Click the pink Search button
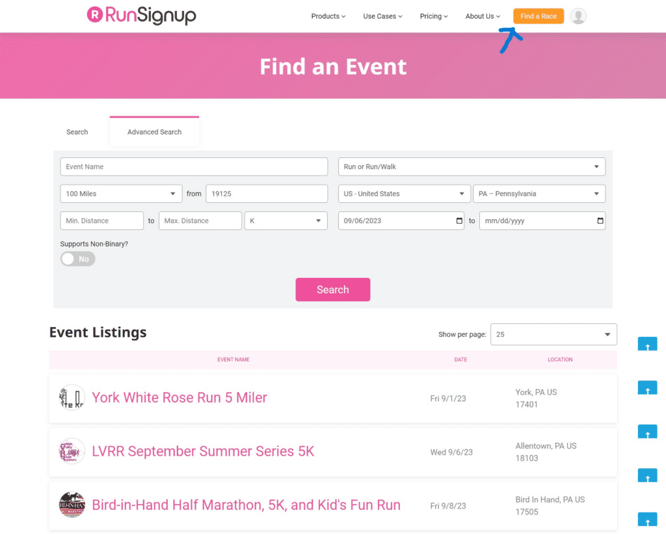 click(x=333, y=289)
